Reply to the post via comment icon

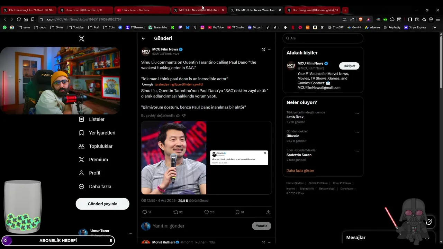click(145, 212)
